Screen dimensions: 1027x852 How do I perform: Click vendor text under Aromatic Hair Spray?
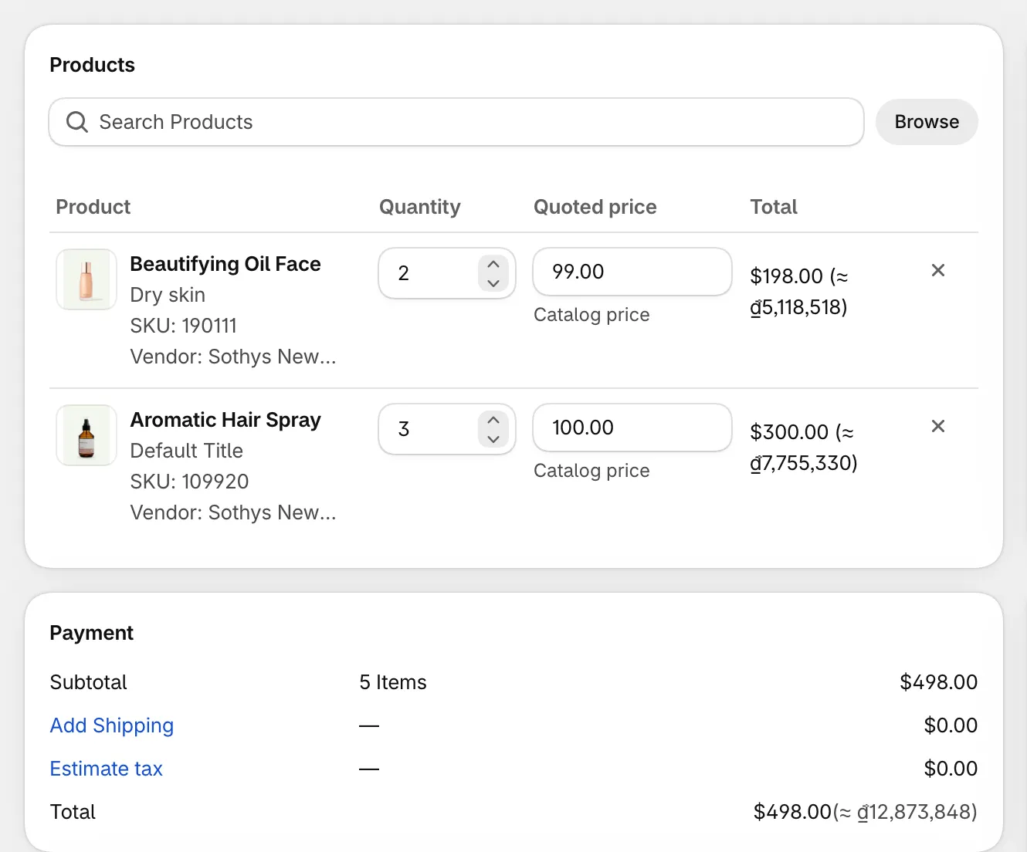[x=233, y=512]
